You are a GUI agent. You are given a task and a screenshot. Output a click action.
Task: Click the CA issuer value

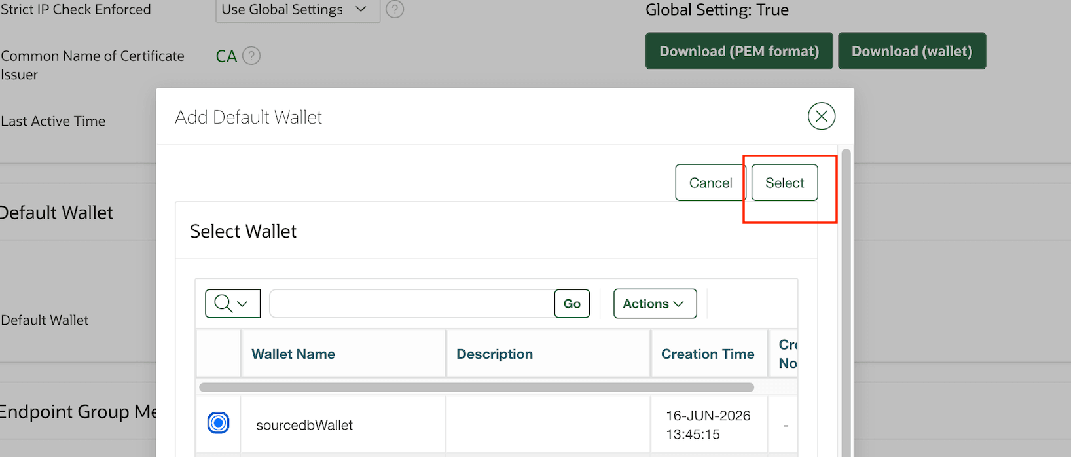[227, 56]
